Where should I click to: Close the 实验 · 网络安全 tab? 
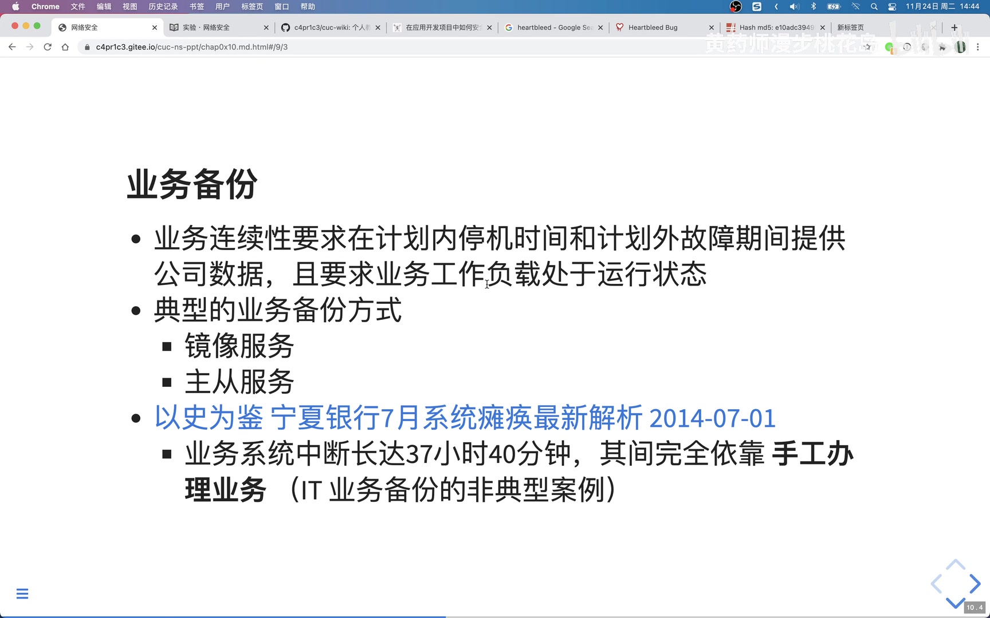point(266,27)
